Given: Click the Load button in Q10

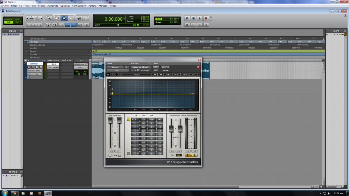Looking at the screenshot, I should tap(176, 75).
